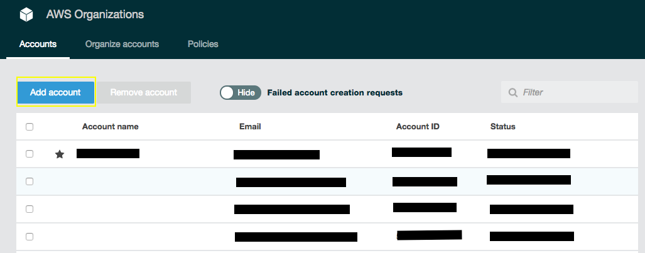Check the third account row checkbox
The image size is (645, 253).
tap(30, 209)
